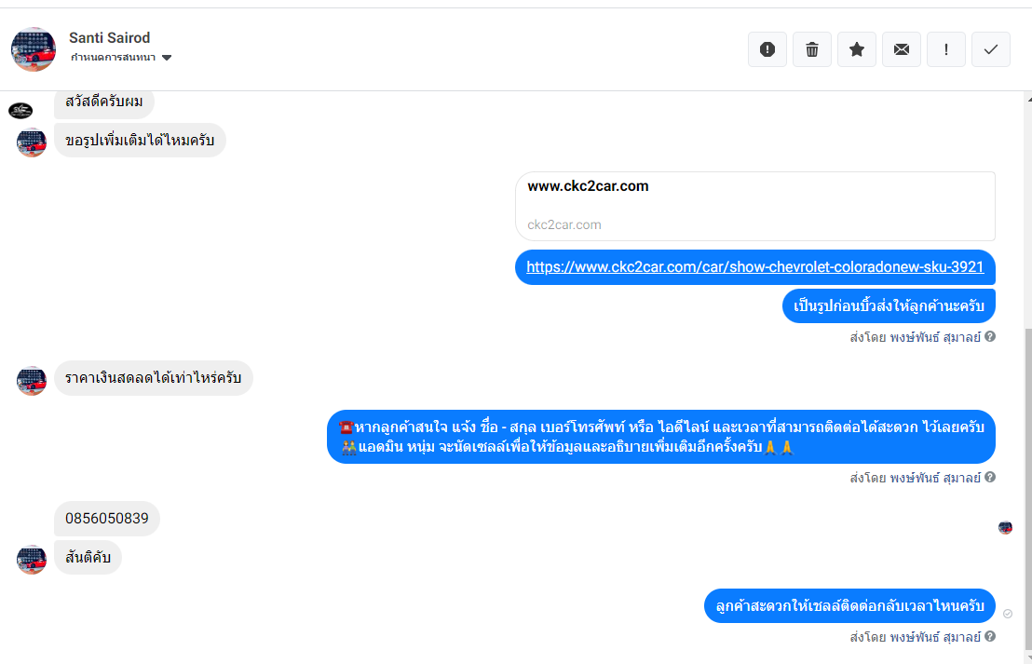Viewport: 1032px width, 664px height.
Task: Mark conversation as unread with envelope icon
Action: click(x=902, y=49)
